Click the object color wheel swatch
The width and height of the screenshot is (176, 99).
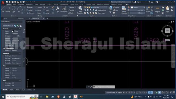coord(128,7)
